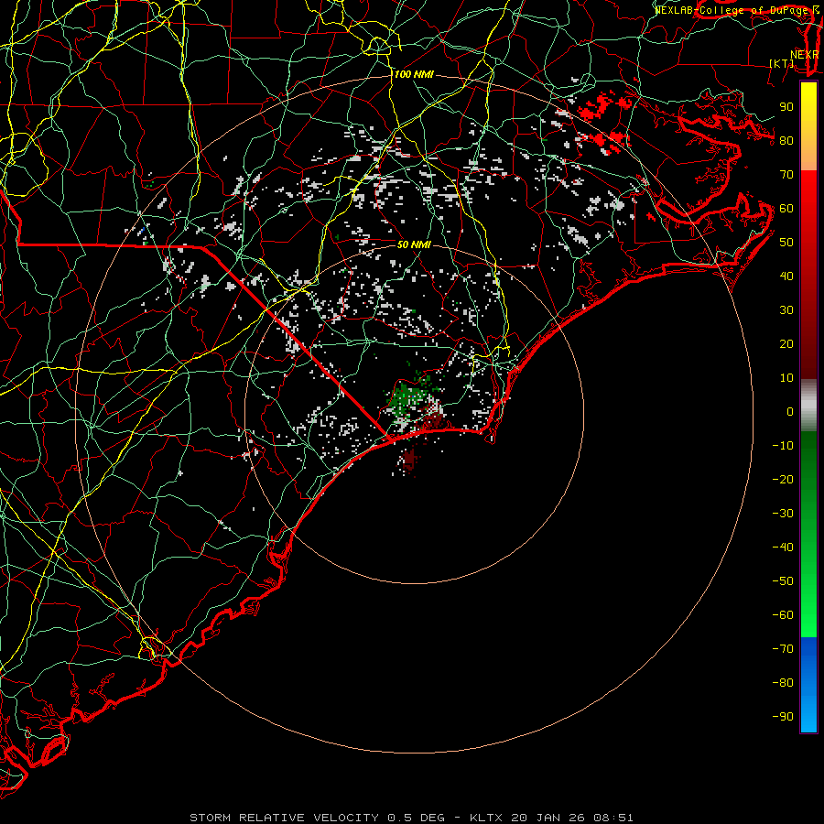This screenshot has height=824, width=824.
Task: Click the [KT] units label above the scale
Action: point(782,63)
